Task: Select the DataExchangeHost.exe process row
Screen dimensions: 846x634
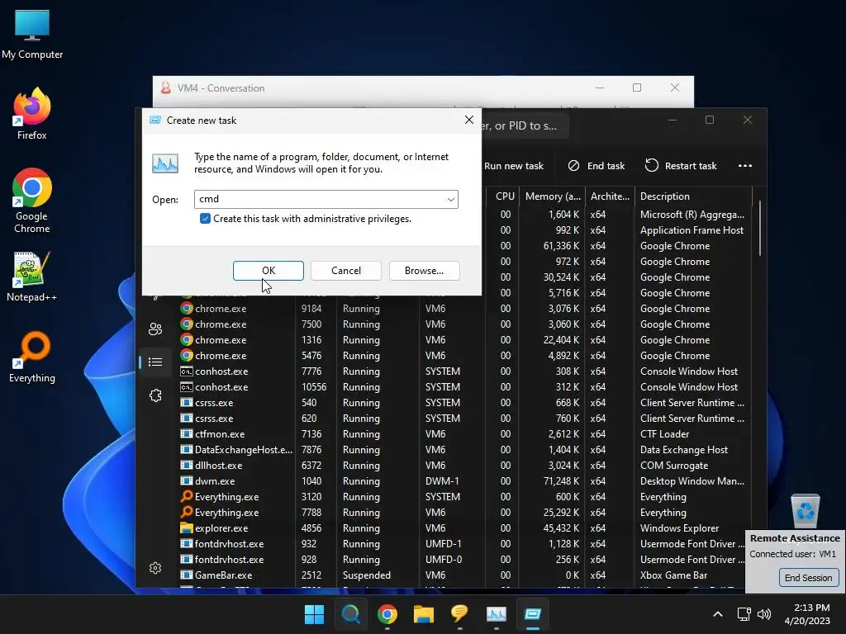Action: pyautogui.click(x=464, y=449)
